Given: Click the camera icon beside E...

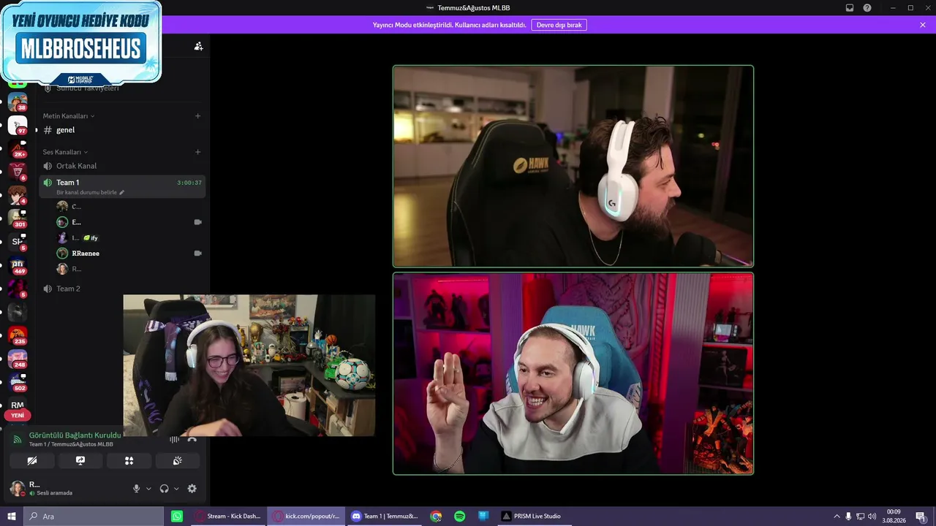Looking at the screenshot, I should pos(197,222).
